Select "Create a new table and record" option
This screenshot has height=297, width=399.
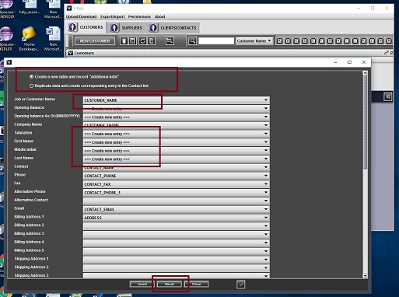click(31, 77)
